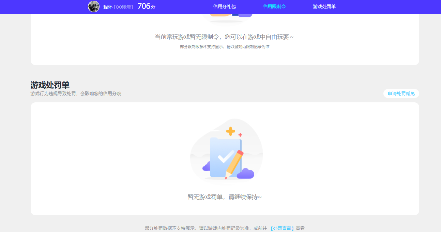This screenshot has width=441, height=232.
Task: Click the message 当前常玩游戏暂无限制令
Action: pos(187,37)
